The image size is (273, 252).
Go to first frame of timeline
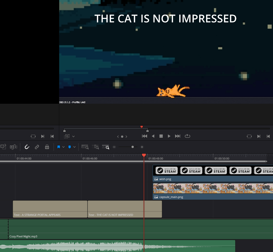(145, 136)
